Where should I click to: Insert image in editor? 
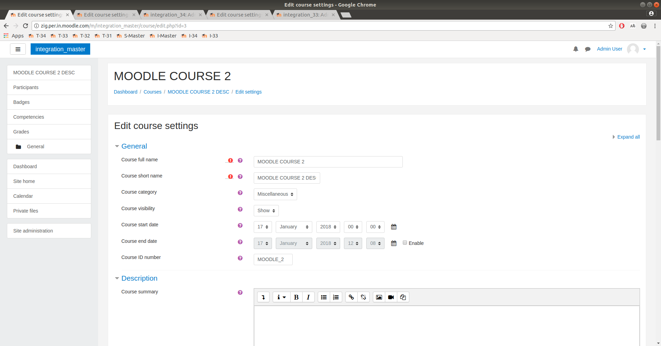click(x=379, y=297)
